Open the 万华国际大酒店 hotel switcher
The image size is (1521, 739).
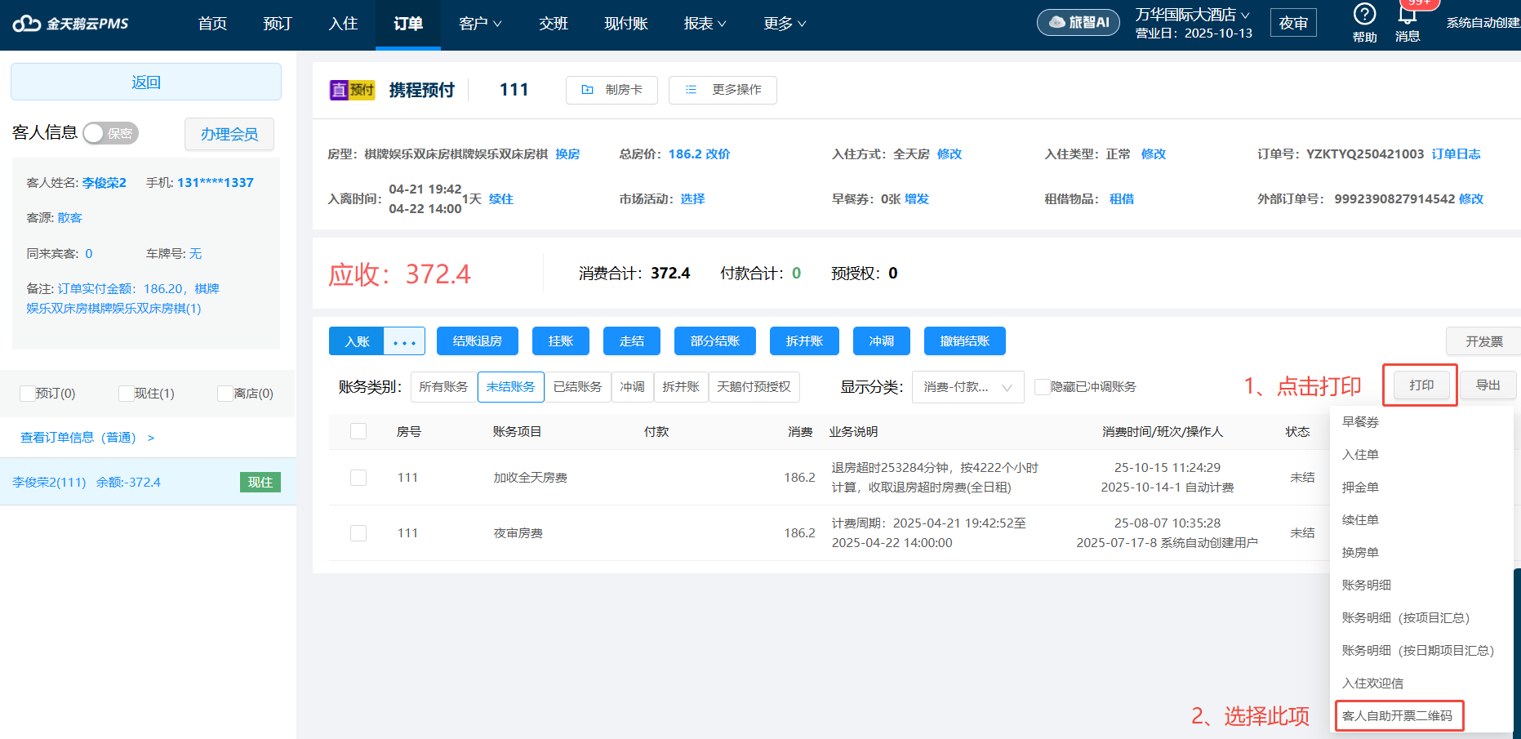[x=1192, y=15]
